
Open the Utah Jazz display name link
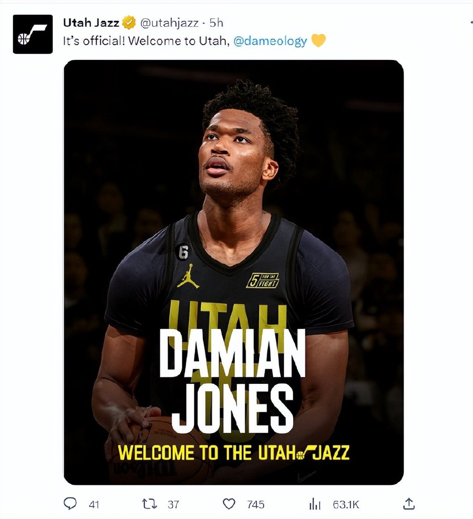tap(91, 23)
